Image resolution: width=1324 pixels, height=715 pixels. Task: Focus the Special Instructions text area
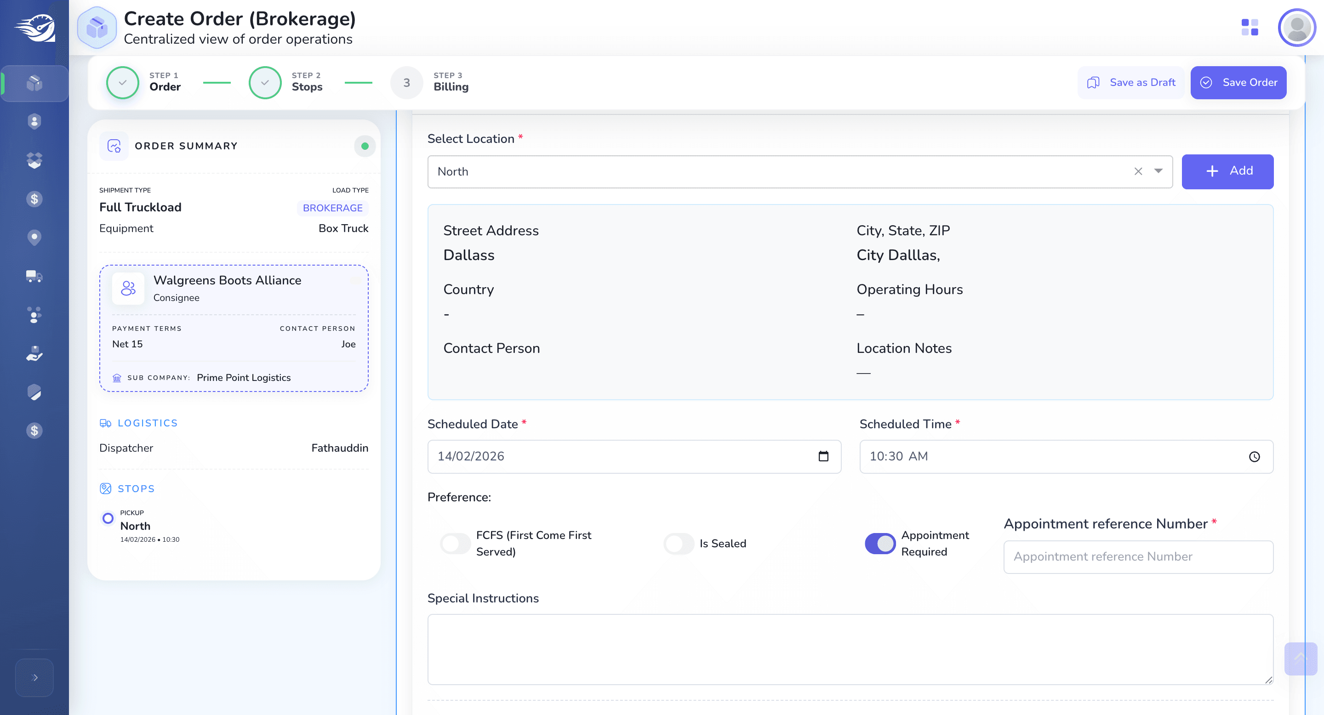(850, 649)
